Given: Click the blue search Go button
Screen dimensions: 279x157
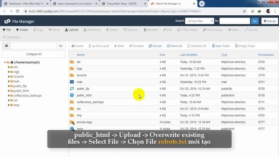Looking at the screenshot, I should pyautogui.click(x=255, y=21).
